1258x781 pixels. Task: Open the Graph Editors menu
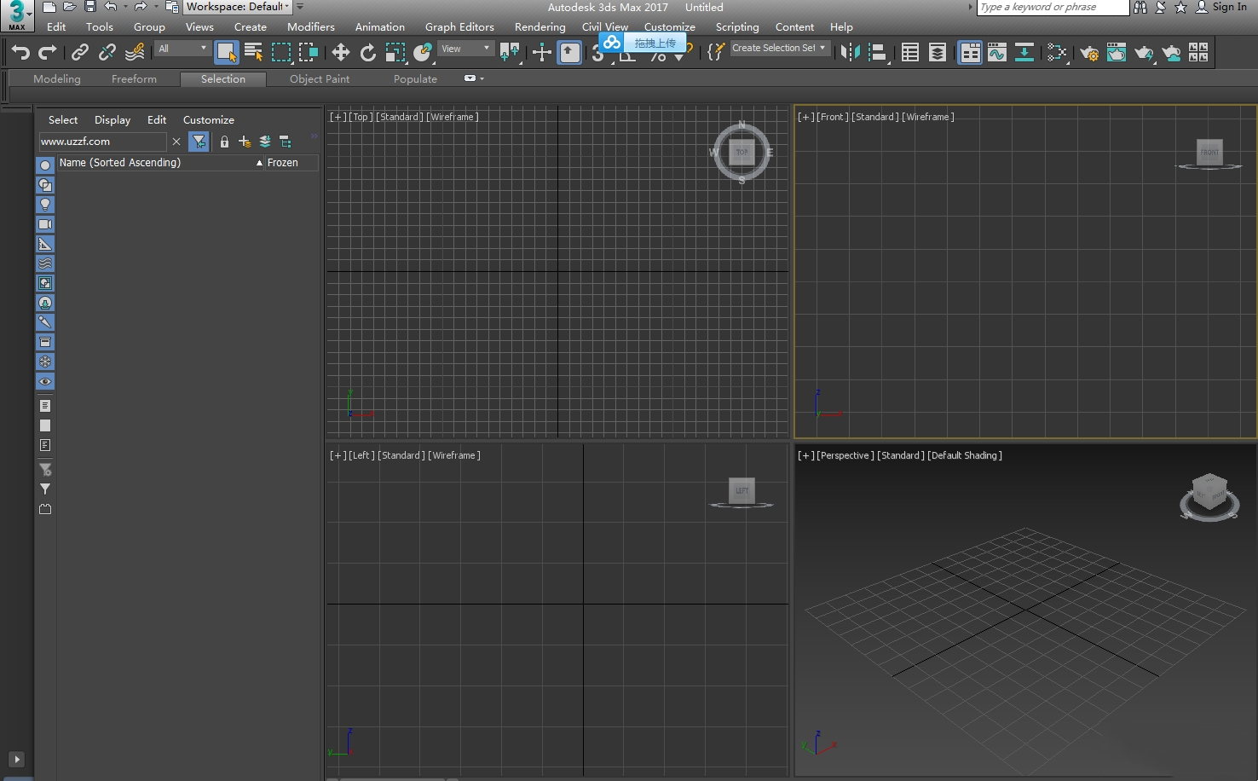(459, 27)
